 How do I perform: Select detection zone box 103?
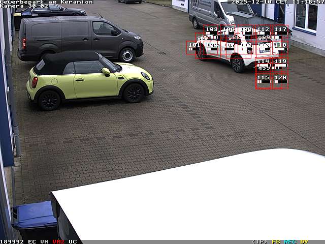pyautogui.click(x=212, y=32)
